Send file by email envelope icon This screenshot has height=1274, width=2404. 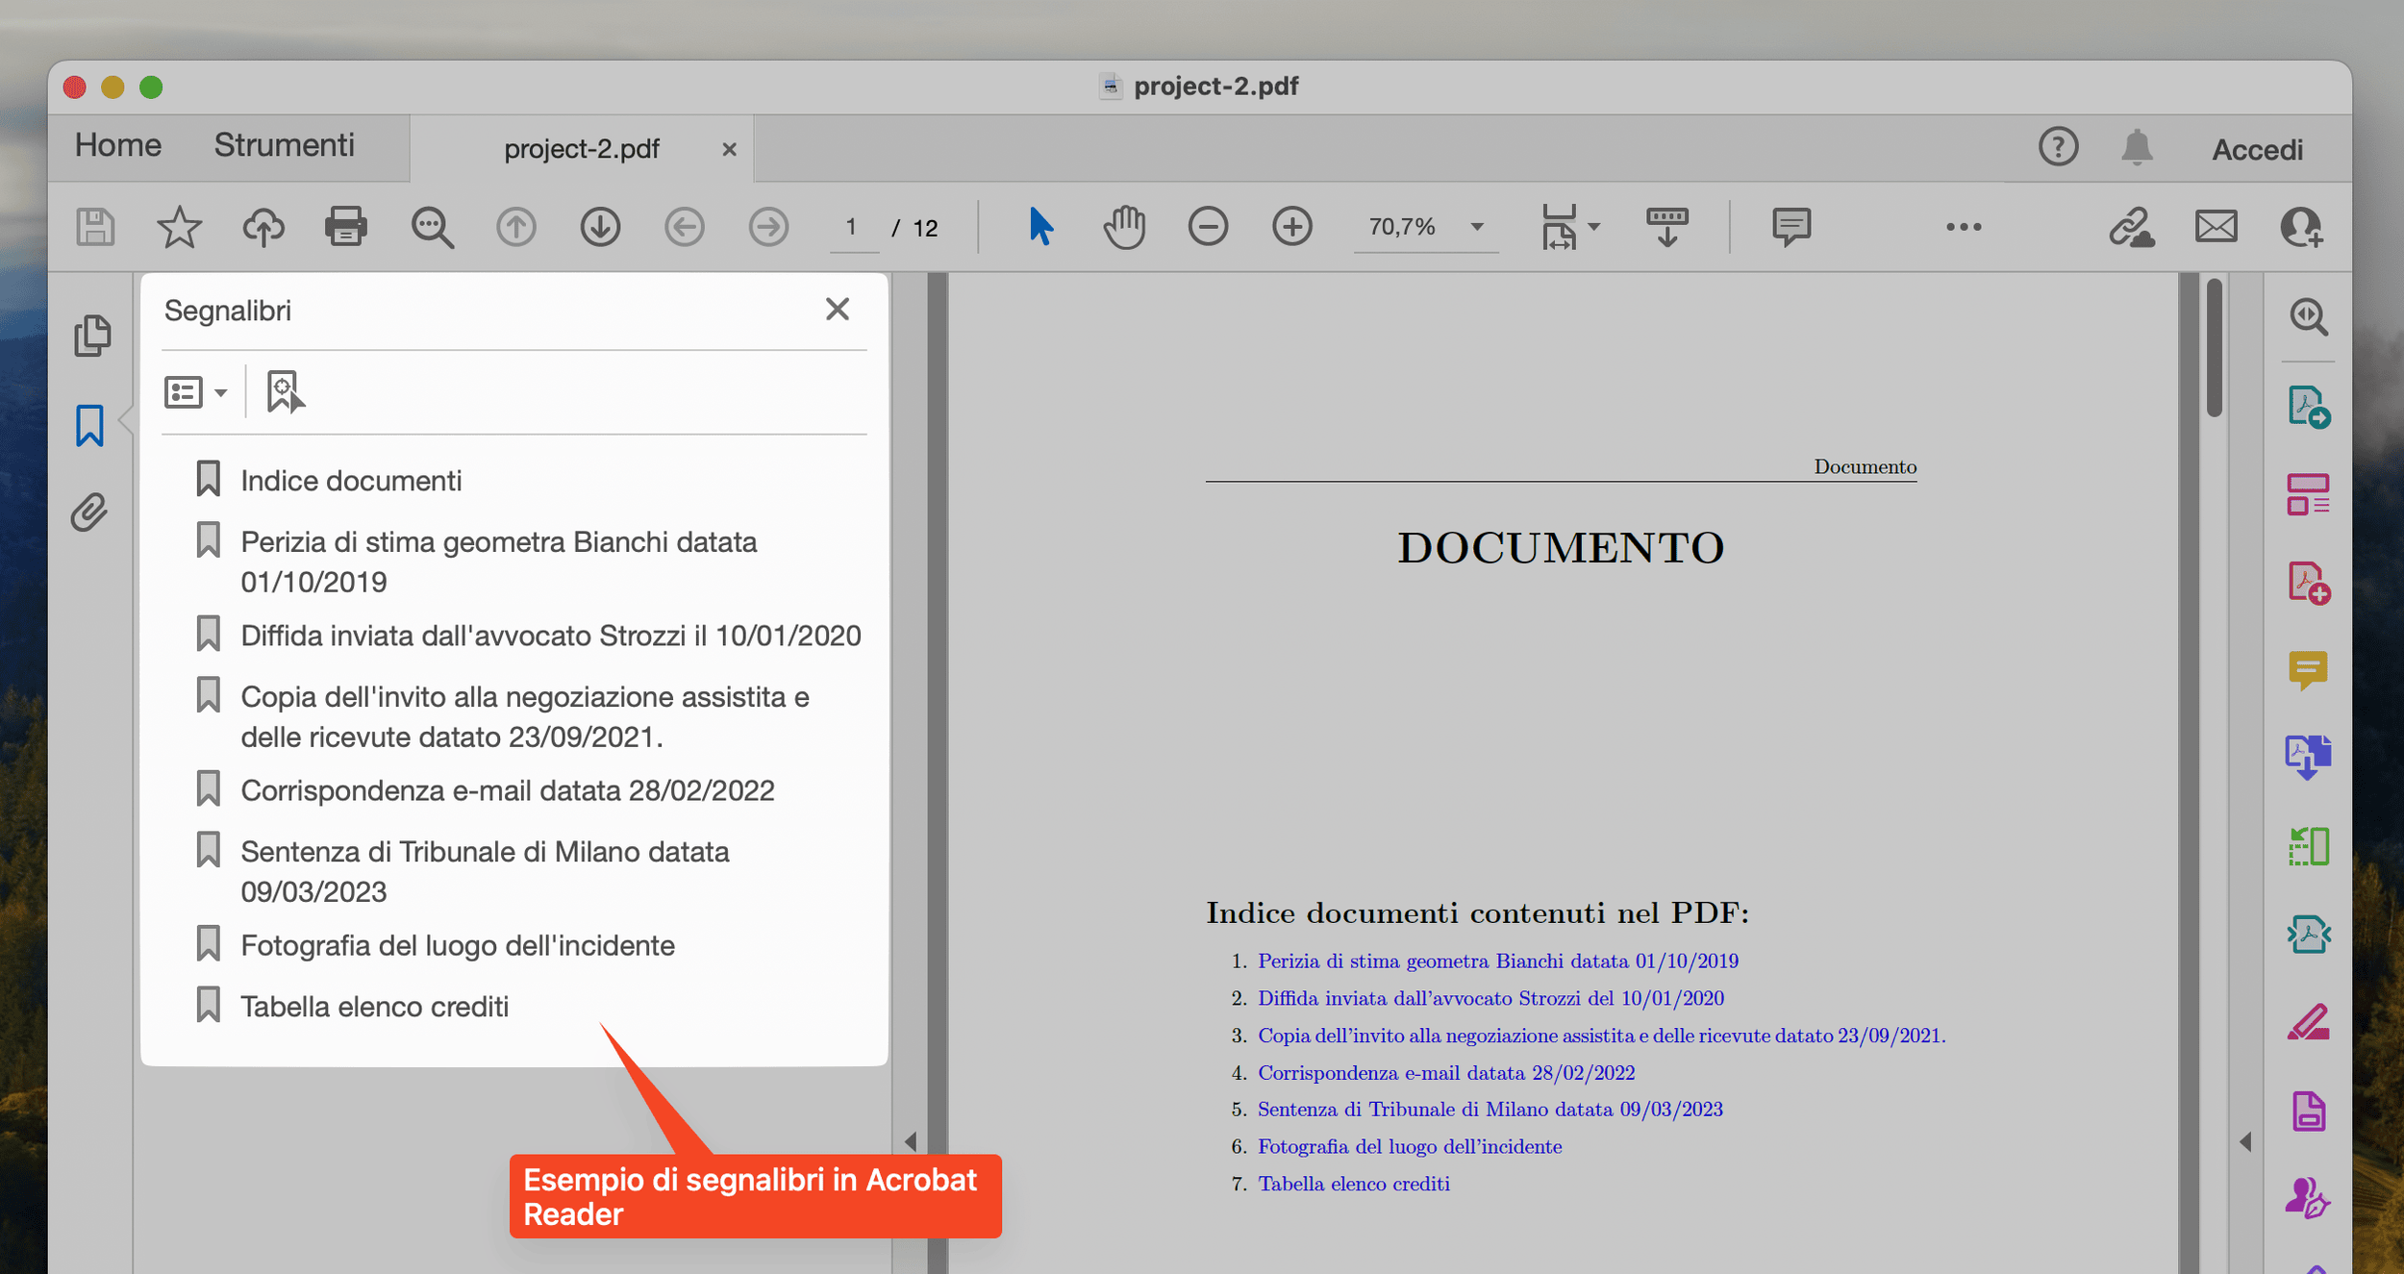[x=2216, y=228]
